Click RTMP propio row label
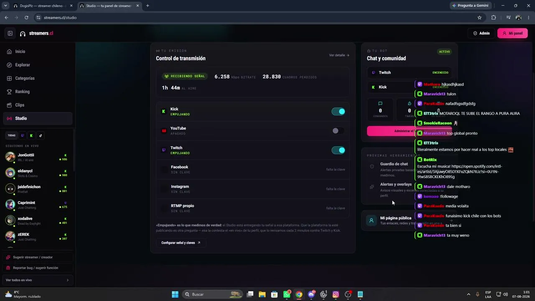535x301 pixels. click(182, 206)
